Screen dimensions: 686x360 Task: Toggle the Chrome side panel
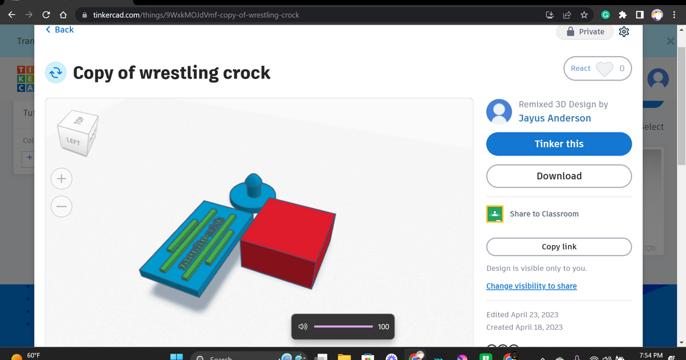(x=640, y=15)
